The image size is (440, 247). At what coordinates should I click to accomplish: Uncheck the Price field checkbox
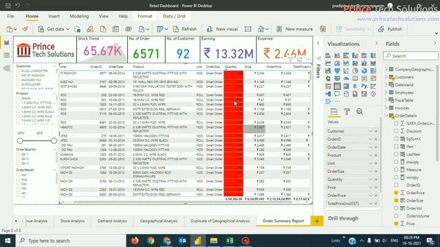point(396,224)
